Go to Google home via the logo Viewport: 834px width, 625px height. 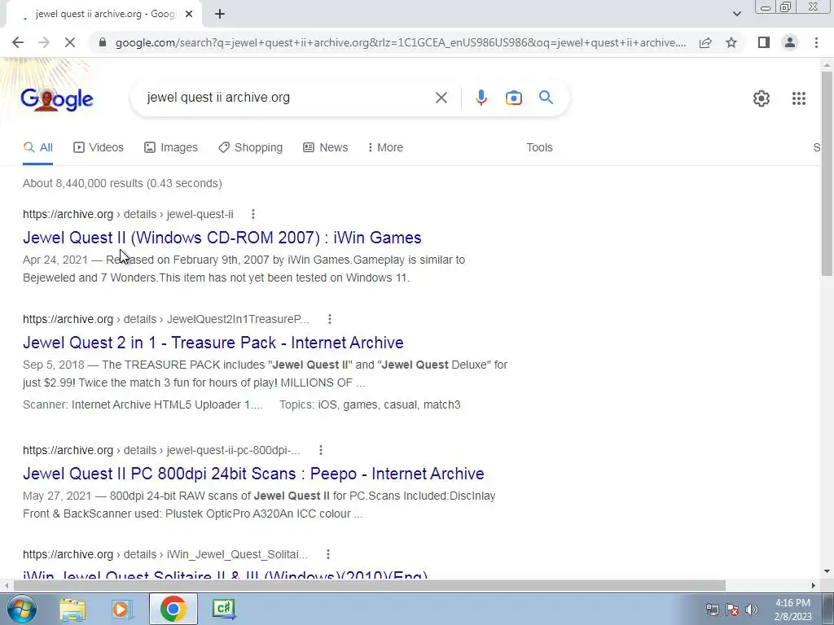tap(57, 99)
